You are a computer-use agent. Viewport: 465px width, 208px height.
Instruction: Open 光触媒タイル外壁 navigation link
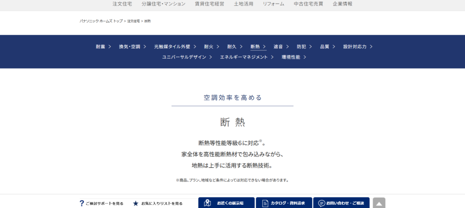coord(172,47)
